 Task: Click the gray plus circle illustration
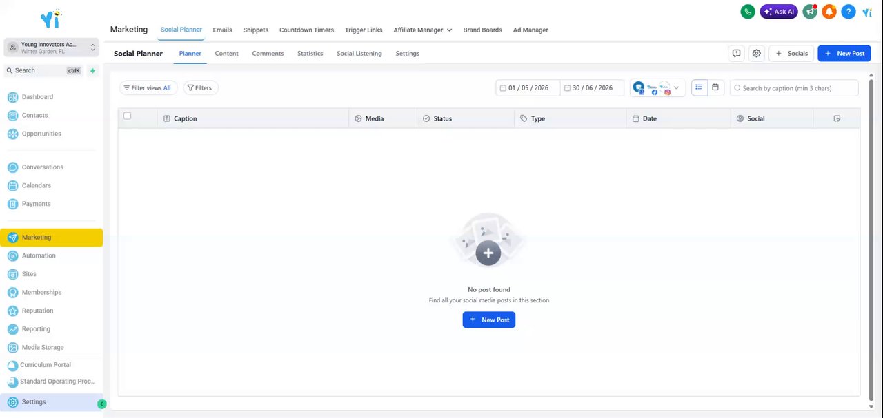coord(488,253)
